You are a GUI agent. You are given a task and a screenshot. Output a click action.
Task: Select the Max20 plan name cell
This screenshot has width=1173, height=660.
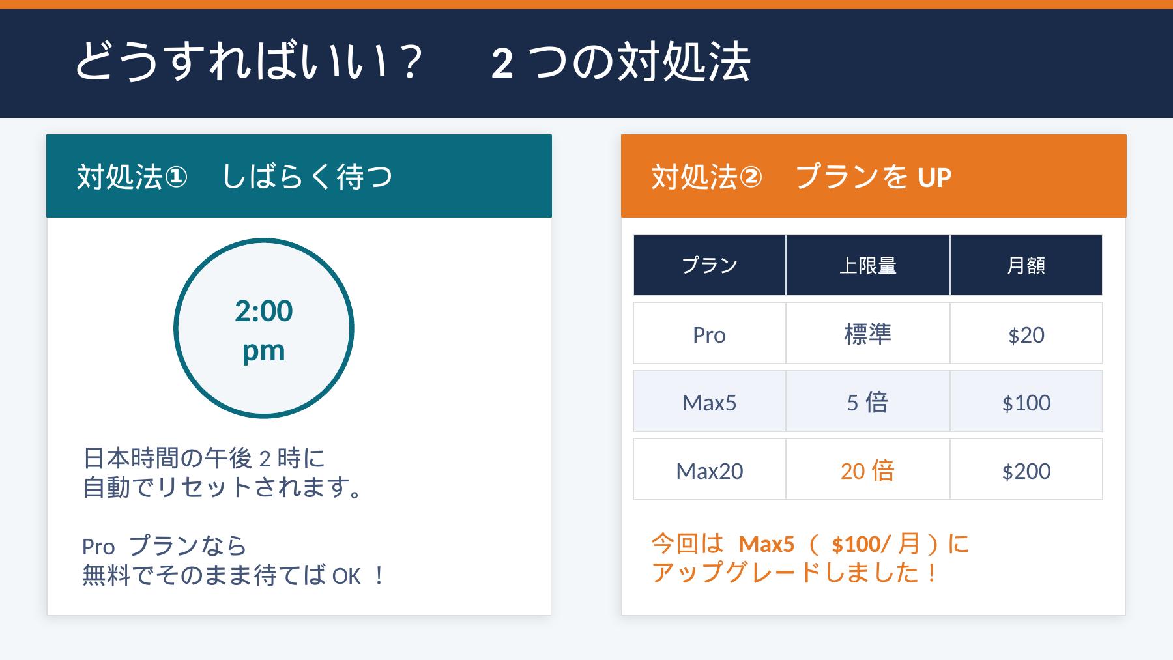(x=709, y=470)
